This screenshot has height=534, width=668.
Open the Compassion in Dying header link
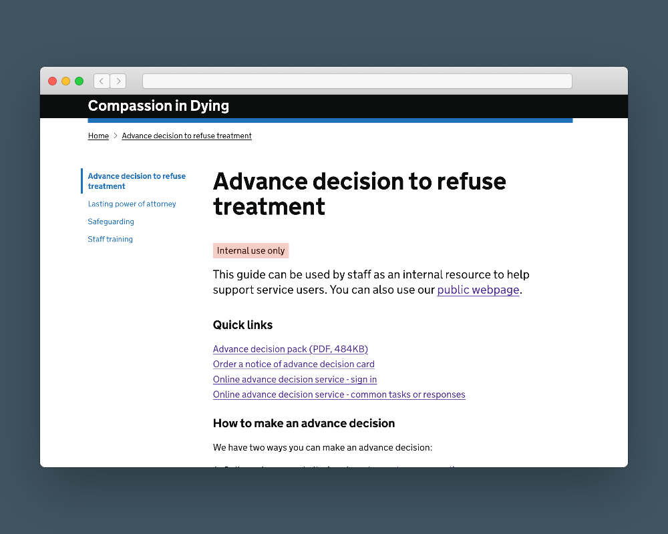[x=158, y=106]
